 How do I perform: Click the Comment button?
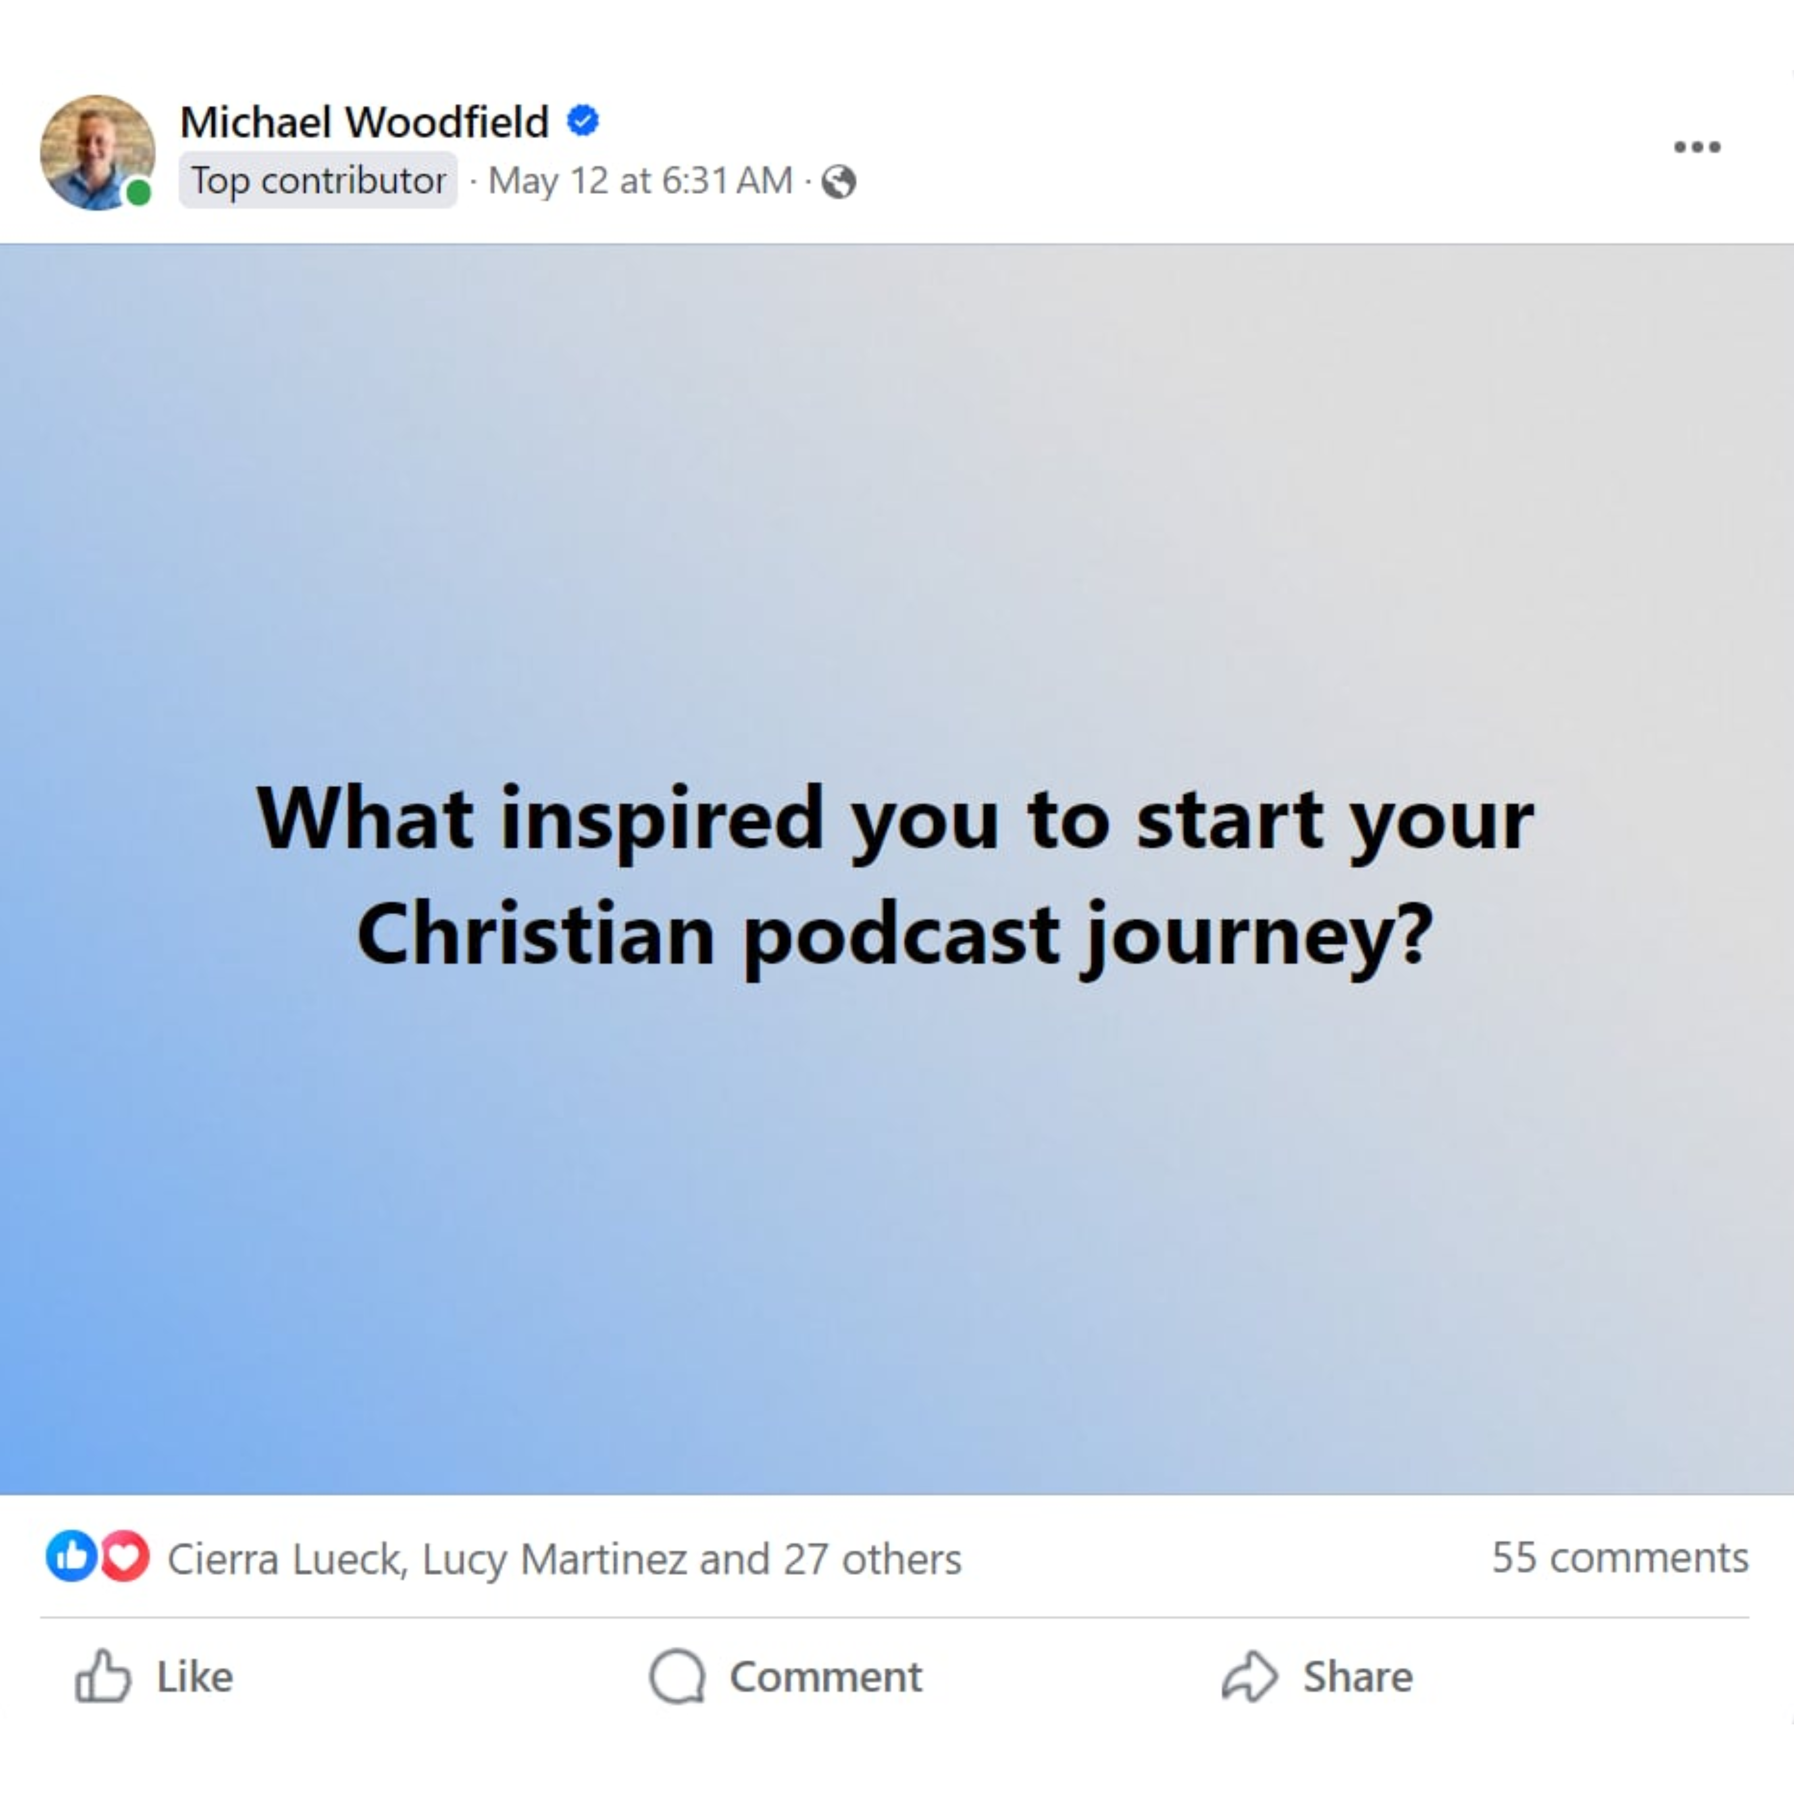[786, 1676]
